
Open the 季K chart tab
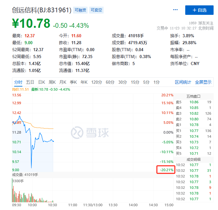[x=73, y=82]
